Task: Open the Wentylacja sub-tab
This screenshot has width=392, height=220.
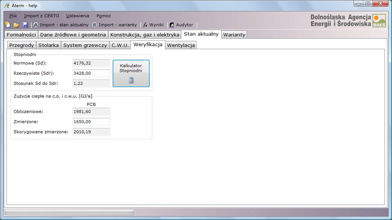Action: coord(181,45)
